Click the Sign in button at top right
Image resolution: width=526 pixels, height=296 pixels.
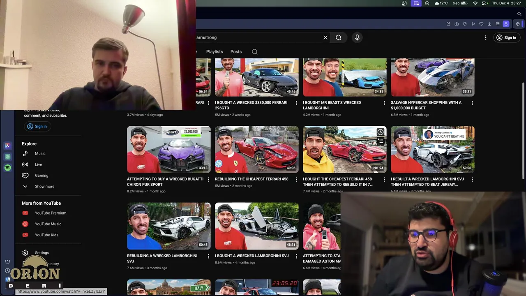[x=506, y=37]
